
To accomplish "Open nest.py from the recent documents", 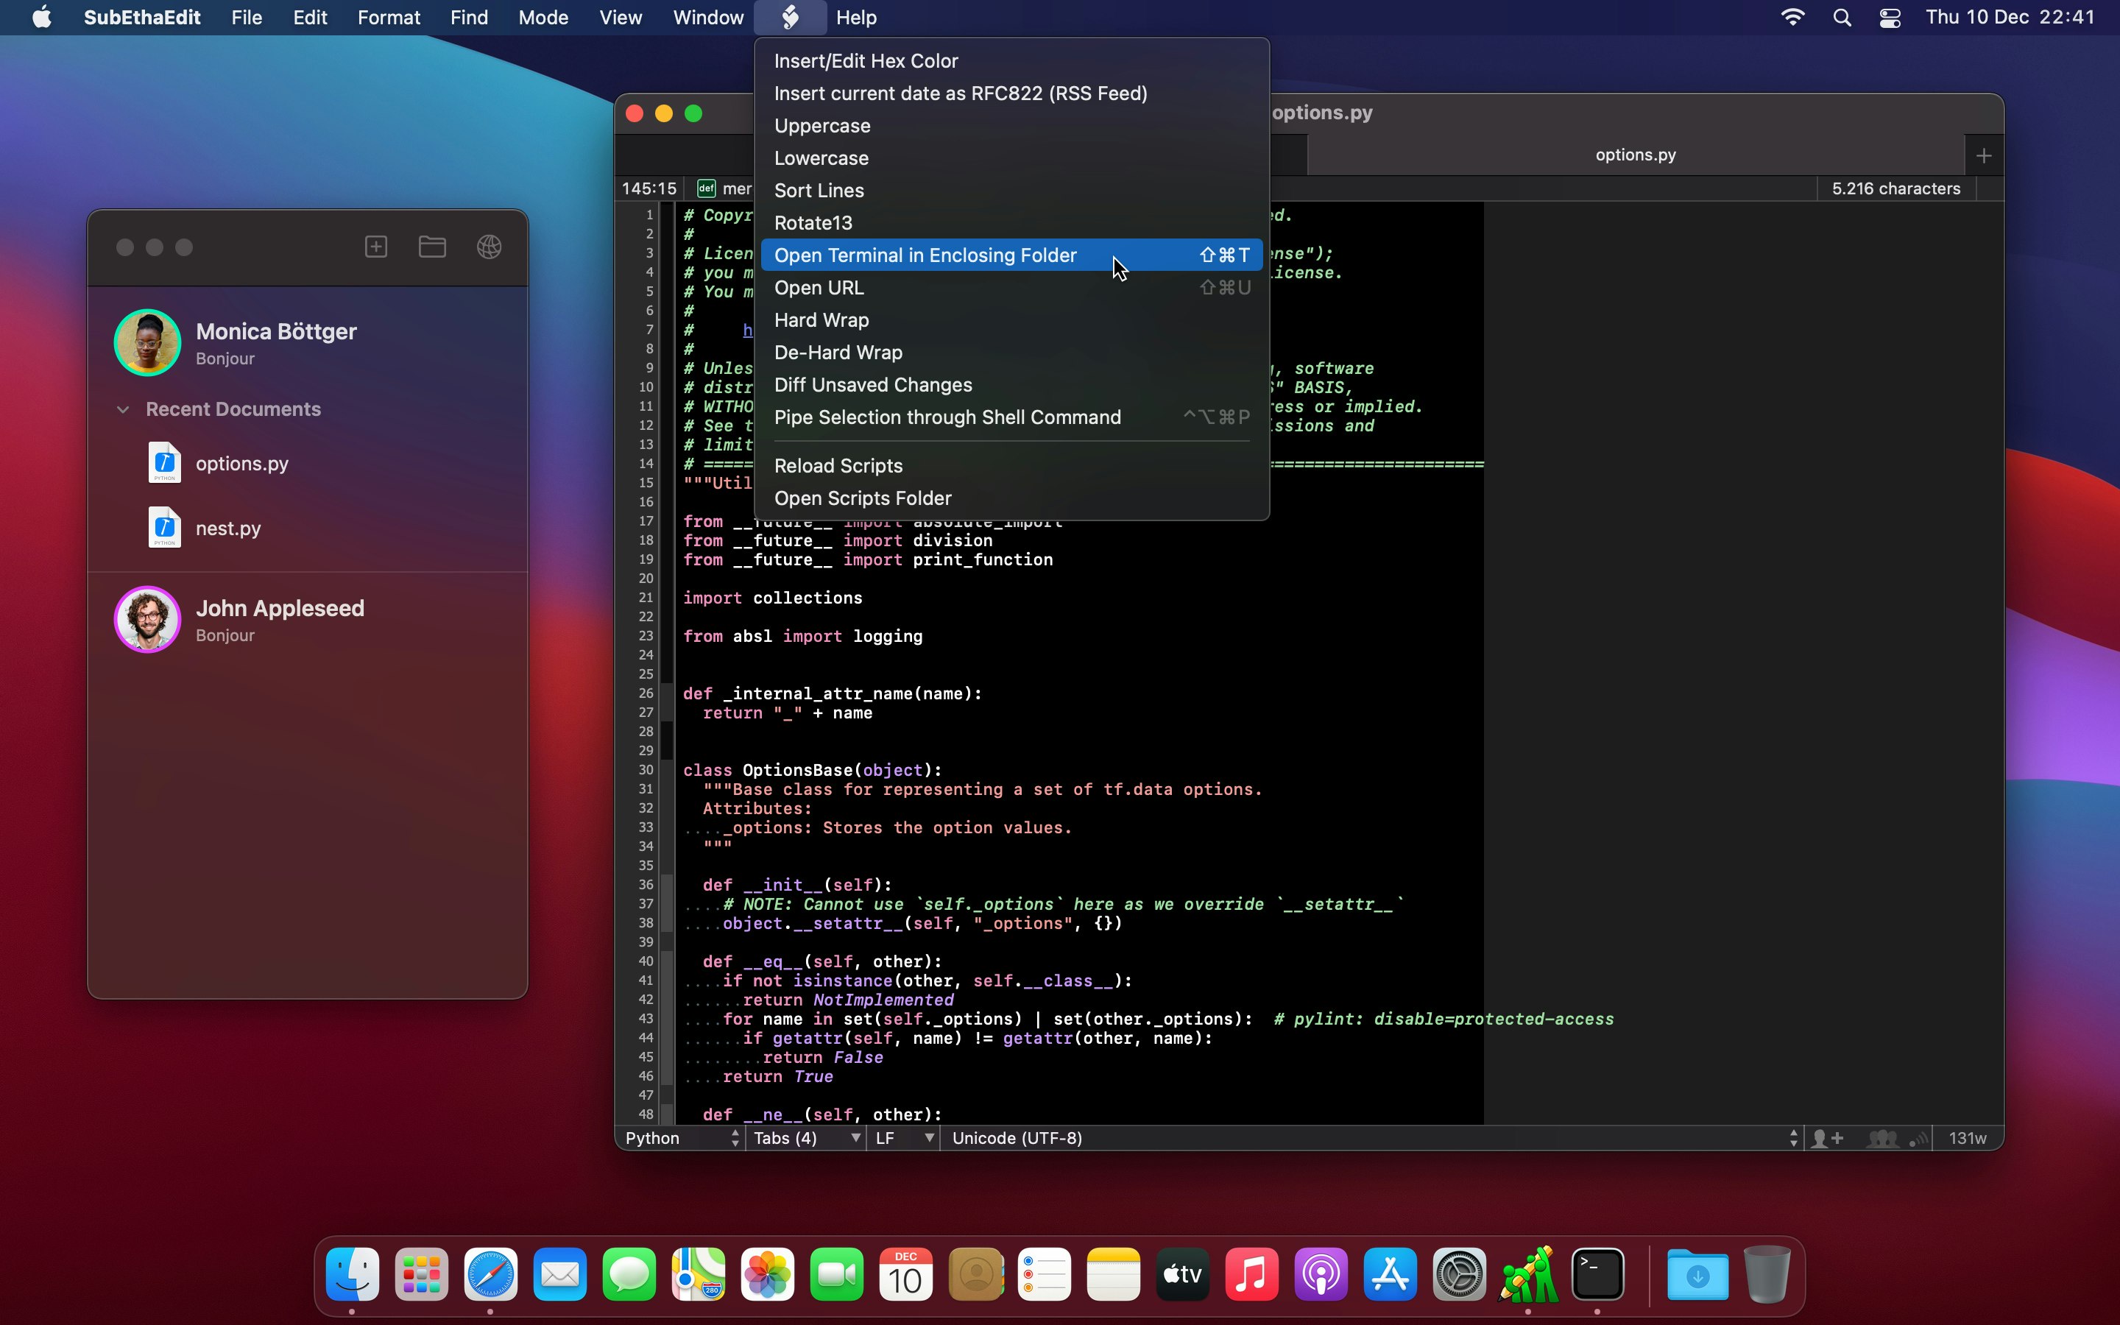I will pyautogui.click(x=227, y=529).
